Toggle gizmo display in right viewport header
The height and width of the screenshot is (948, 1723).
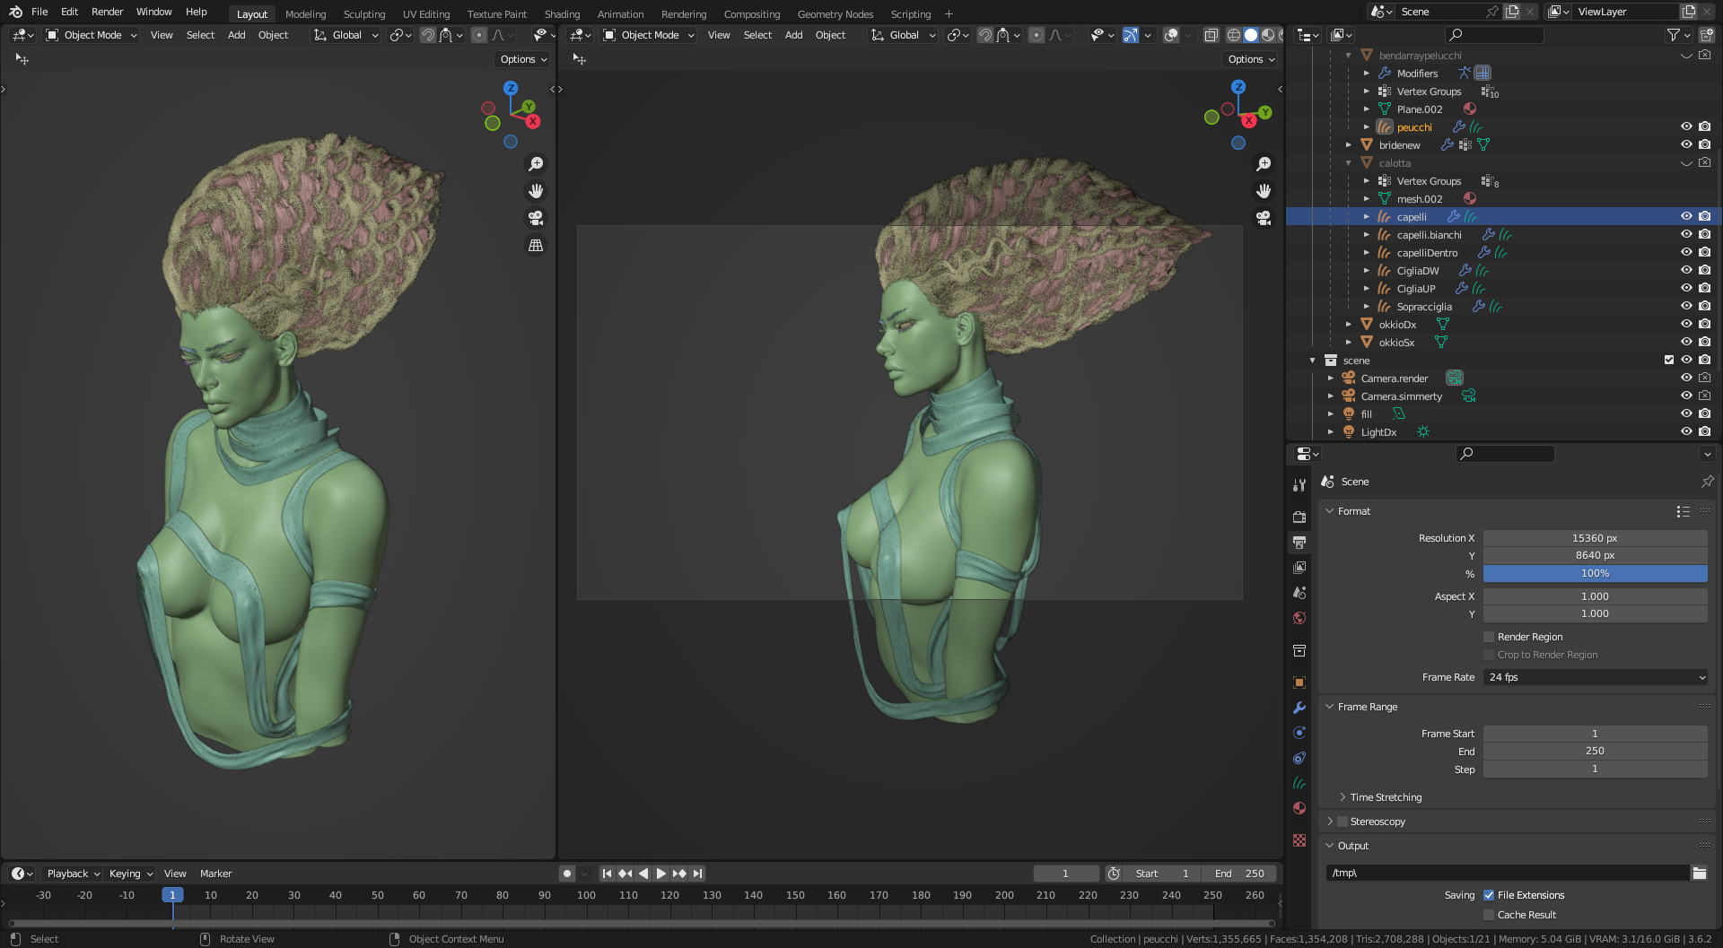pos(1131,35)
